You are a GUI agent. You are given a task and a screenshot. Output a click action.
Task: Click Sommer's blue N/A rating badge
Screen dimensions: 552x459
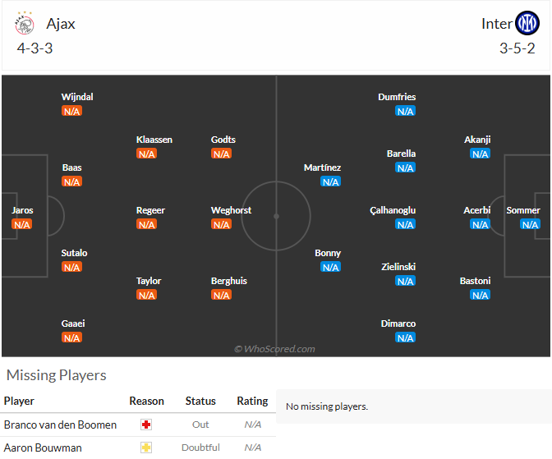pyautogui.click(x=530, y=224)
